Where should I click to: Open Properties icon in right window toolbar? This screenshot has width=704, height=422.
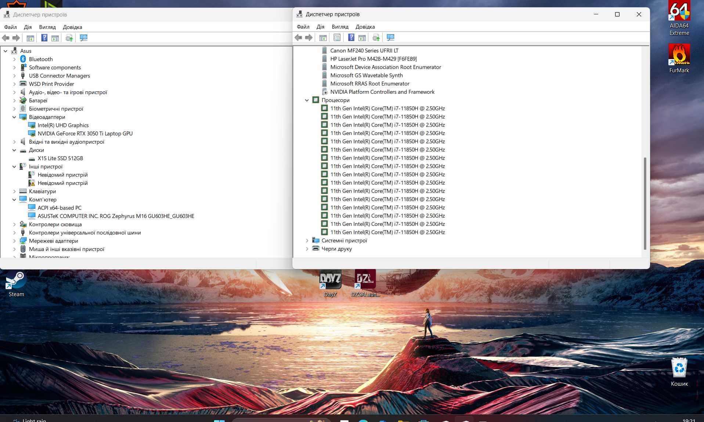[x=337, y=37]
